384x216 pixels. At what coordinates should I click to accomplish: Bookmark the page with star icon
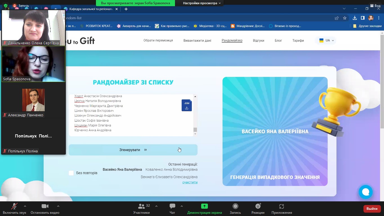click(345, 18)
